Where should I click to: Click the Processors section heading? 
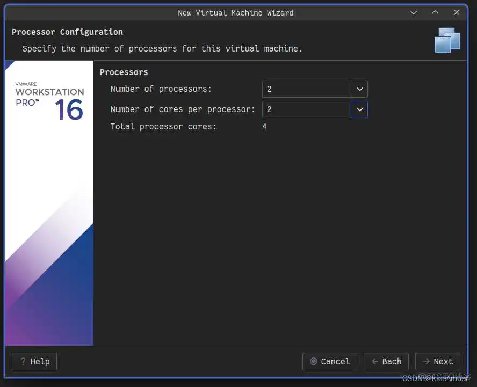tap(124, 72)
